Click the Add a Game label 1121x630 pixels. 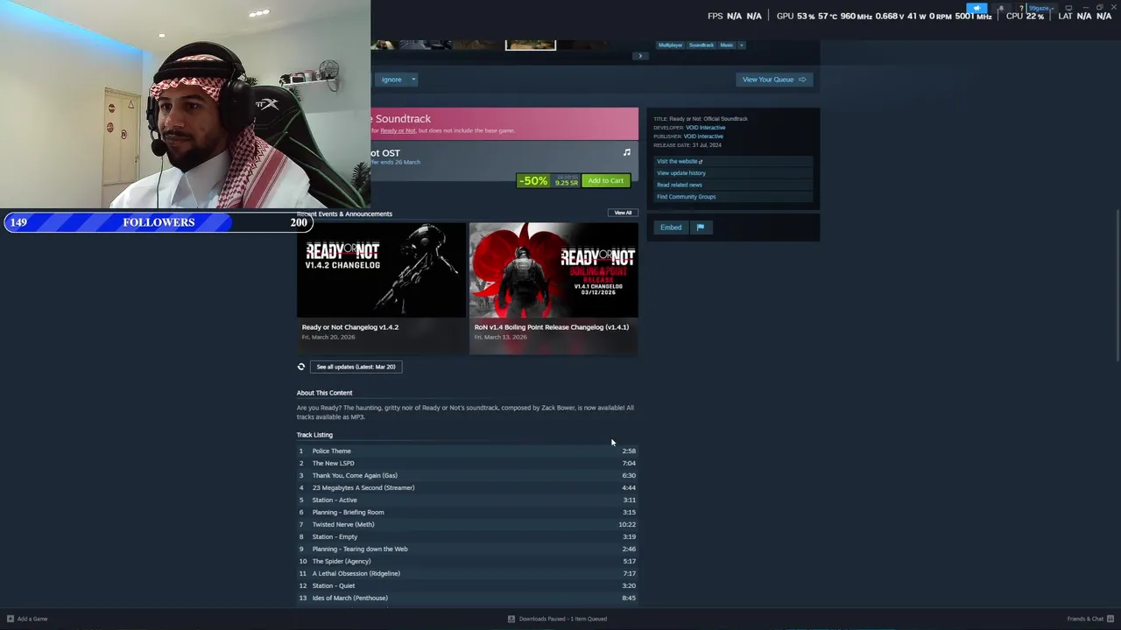tap(32, 619)
